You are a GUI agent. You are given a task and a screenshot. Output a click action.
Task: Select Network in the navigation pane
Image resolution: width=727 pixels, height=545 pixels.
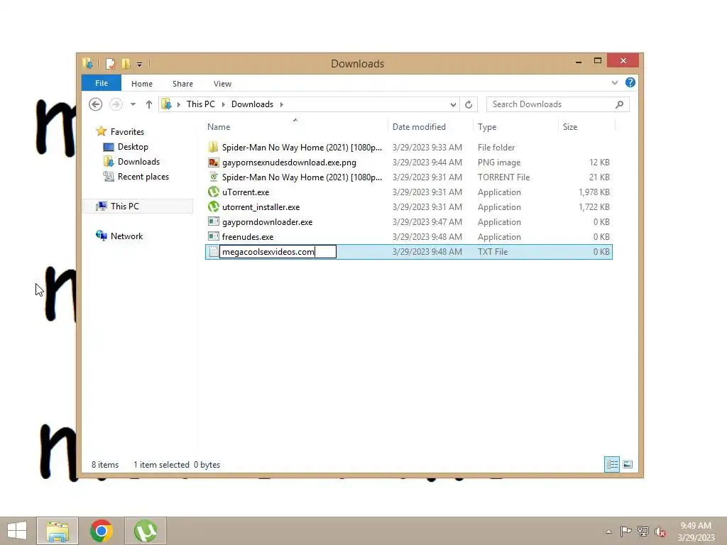126,236
